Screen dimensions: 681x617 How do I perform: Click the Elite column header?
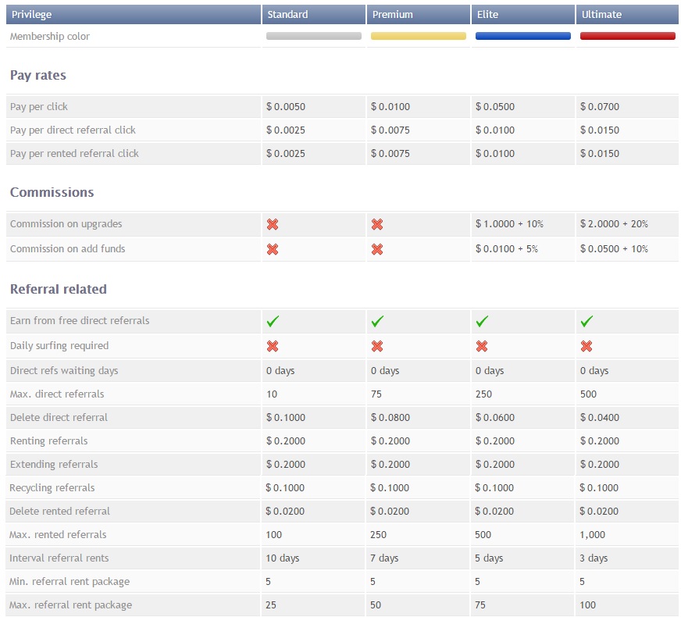click(523, 14)
